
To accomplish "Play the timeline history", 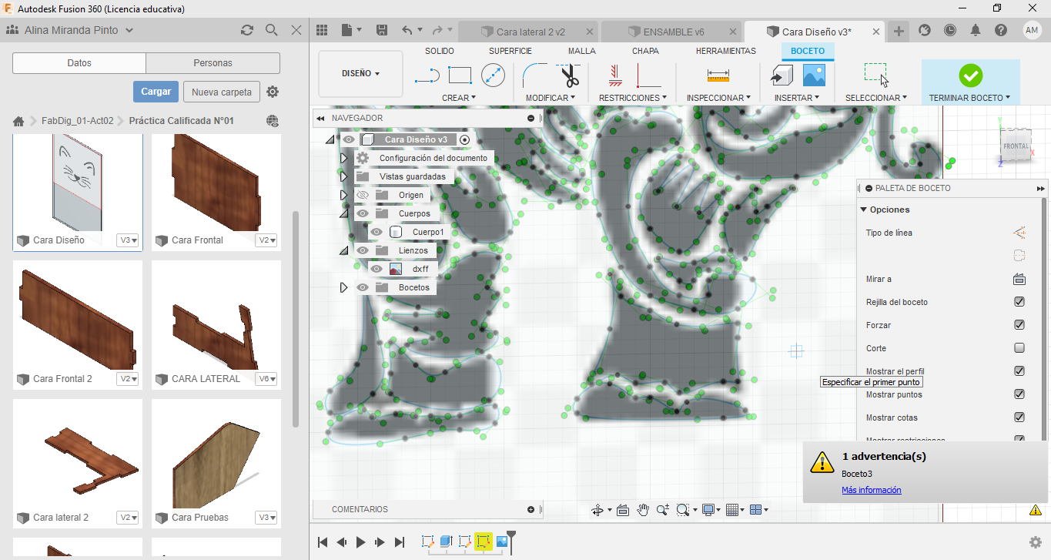I will [x=360, y=542].
